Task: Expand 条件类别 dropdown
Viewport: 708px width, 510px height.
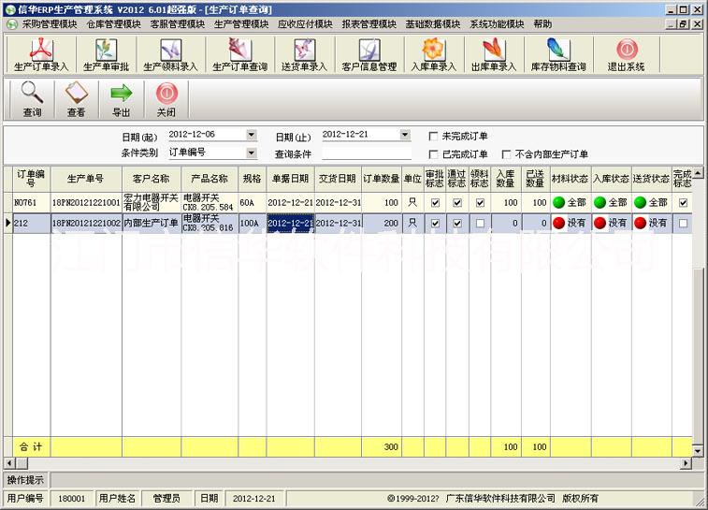Action: [252, 153]
